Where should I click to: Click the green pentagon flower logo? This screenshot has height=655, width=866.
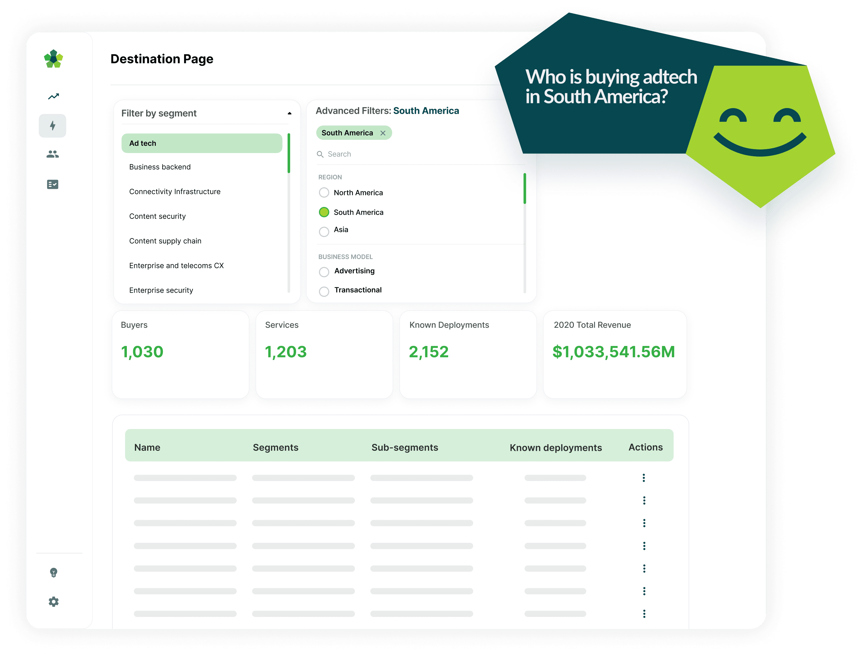[53, 59]
